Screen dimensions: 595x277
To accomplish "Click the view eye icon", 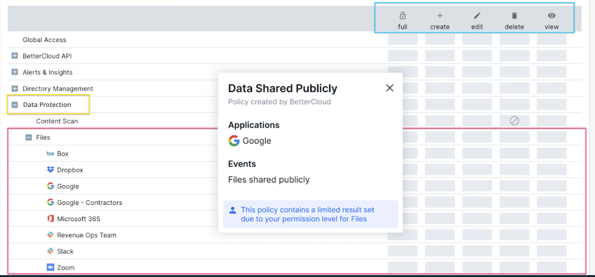I will click(x=551, y=16).
